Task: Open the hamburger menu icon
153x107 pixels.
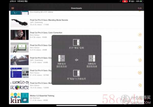Action: pos(13,8)
